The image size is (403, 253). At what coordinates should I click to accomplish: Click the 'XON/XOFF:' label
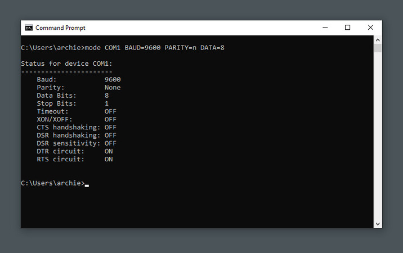tap(55, 119)
